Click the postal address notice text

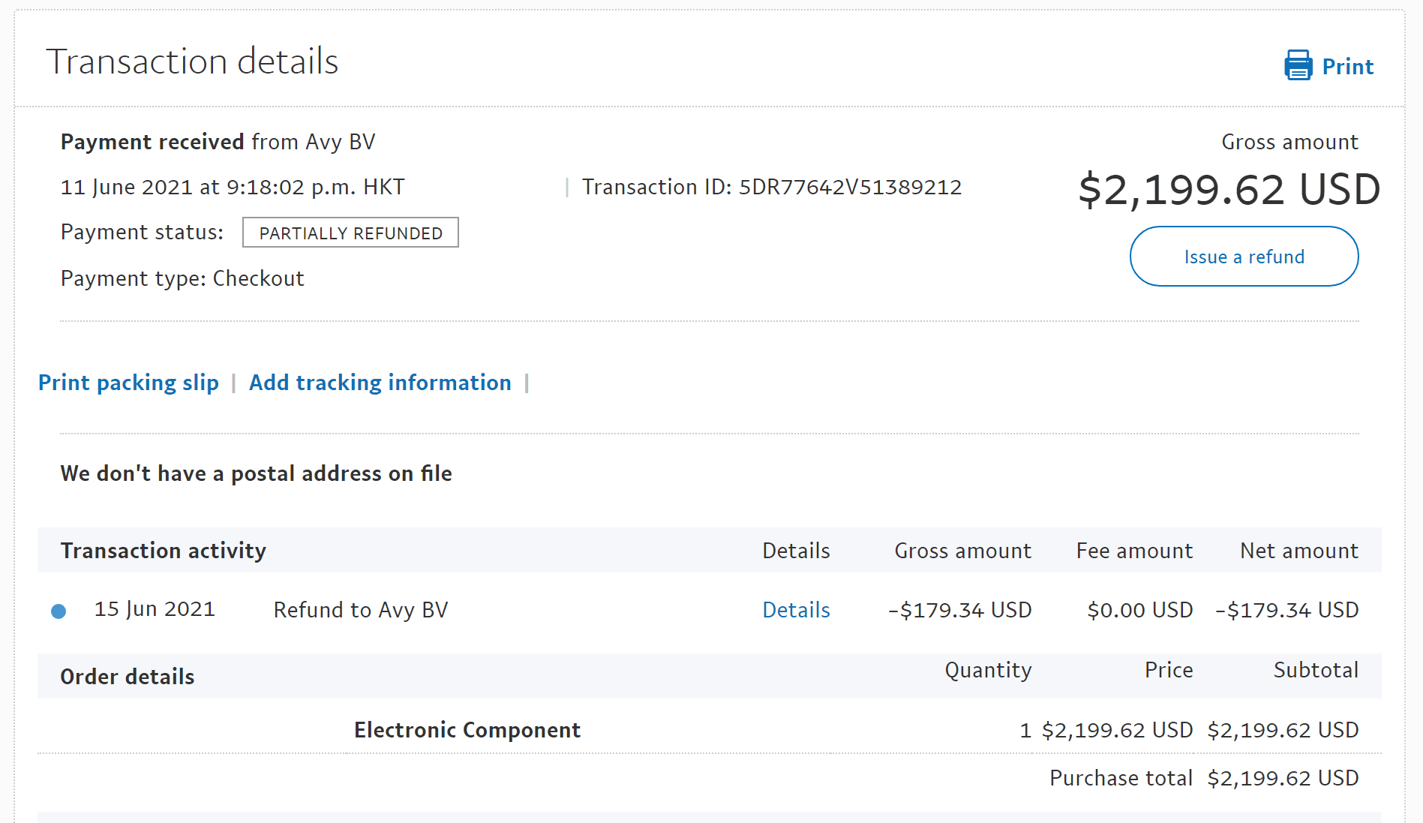coord(256,473)
